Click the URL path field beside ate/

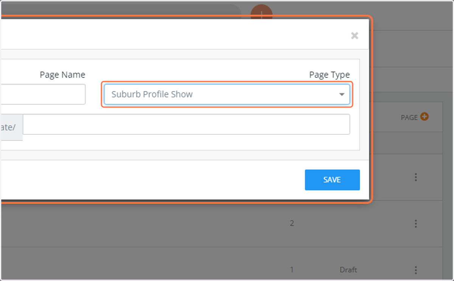pyautogui.click(x=186, y=124)
